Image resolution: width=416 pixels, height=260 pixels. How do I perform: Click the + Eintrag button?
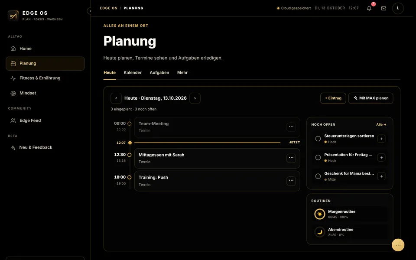[x=333, y=98]
